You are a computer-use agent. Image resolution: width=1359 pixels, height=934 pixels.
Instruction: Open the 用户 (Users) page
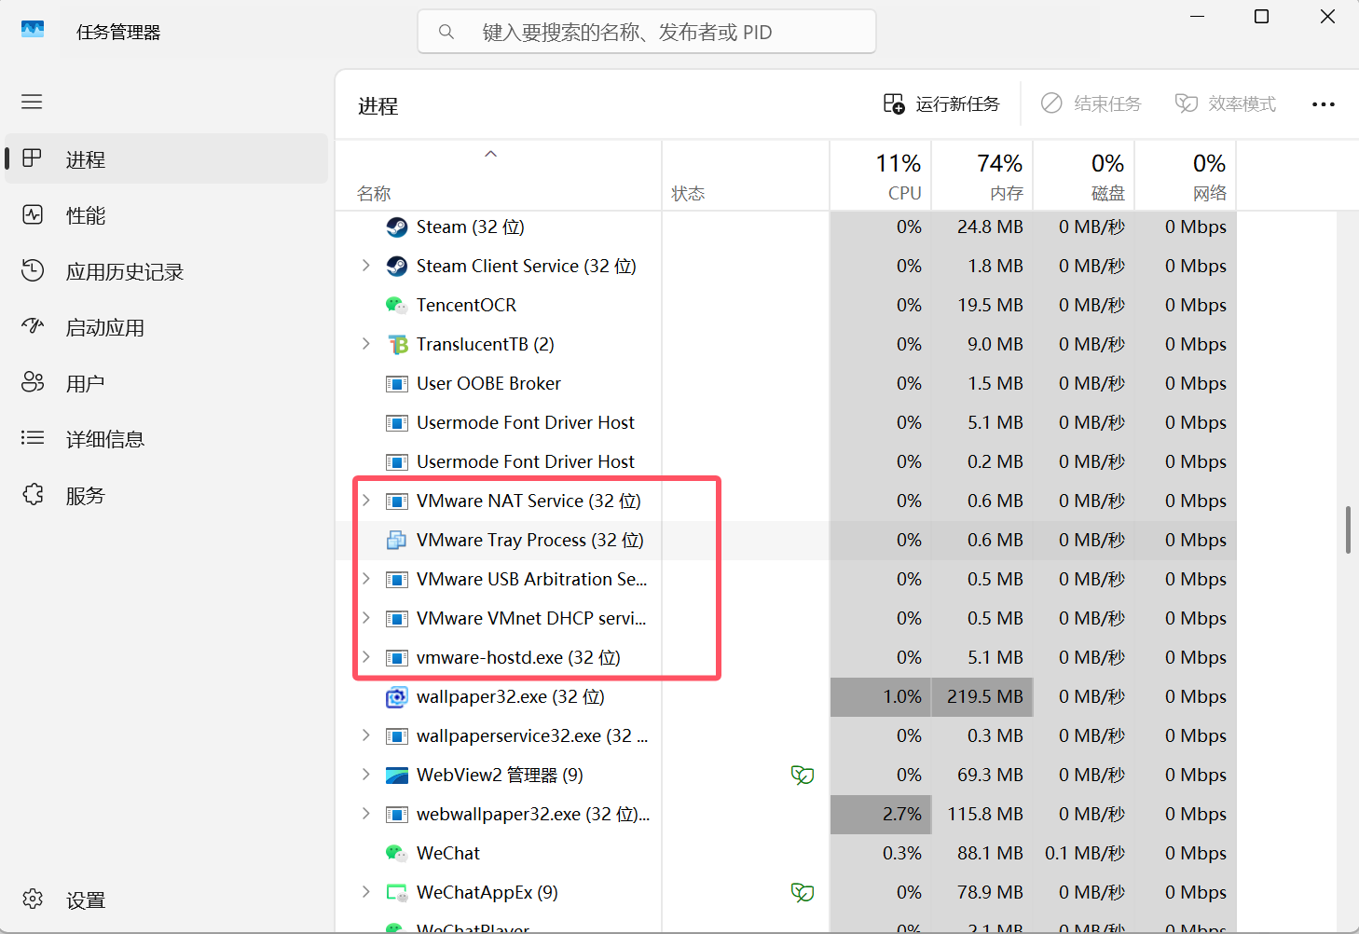coord(167,383)
